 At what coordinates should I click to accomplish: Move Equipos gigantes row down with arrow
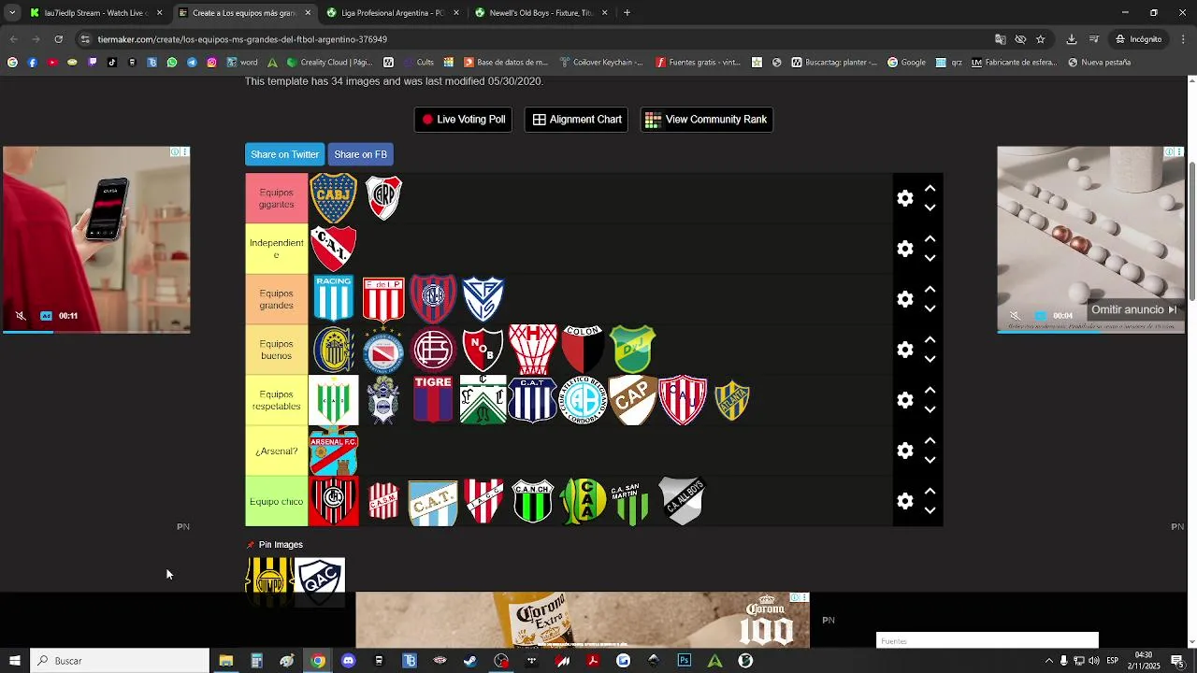click(x=930, y=208)
